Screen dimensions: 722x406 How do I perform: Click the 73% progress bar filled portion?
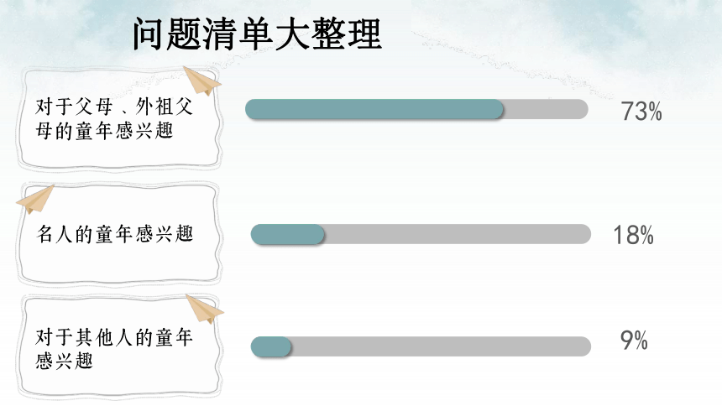[374, 110]
